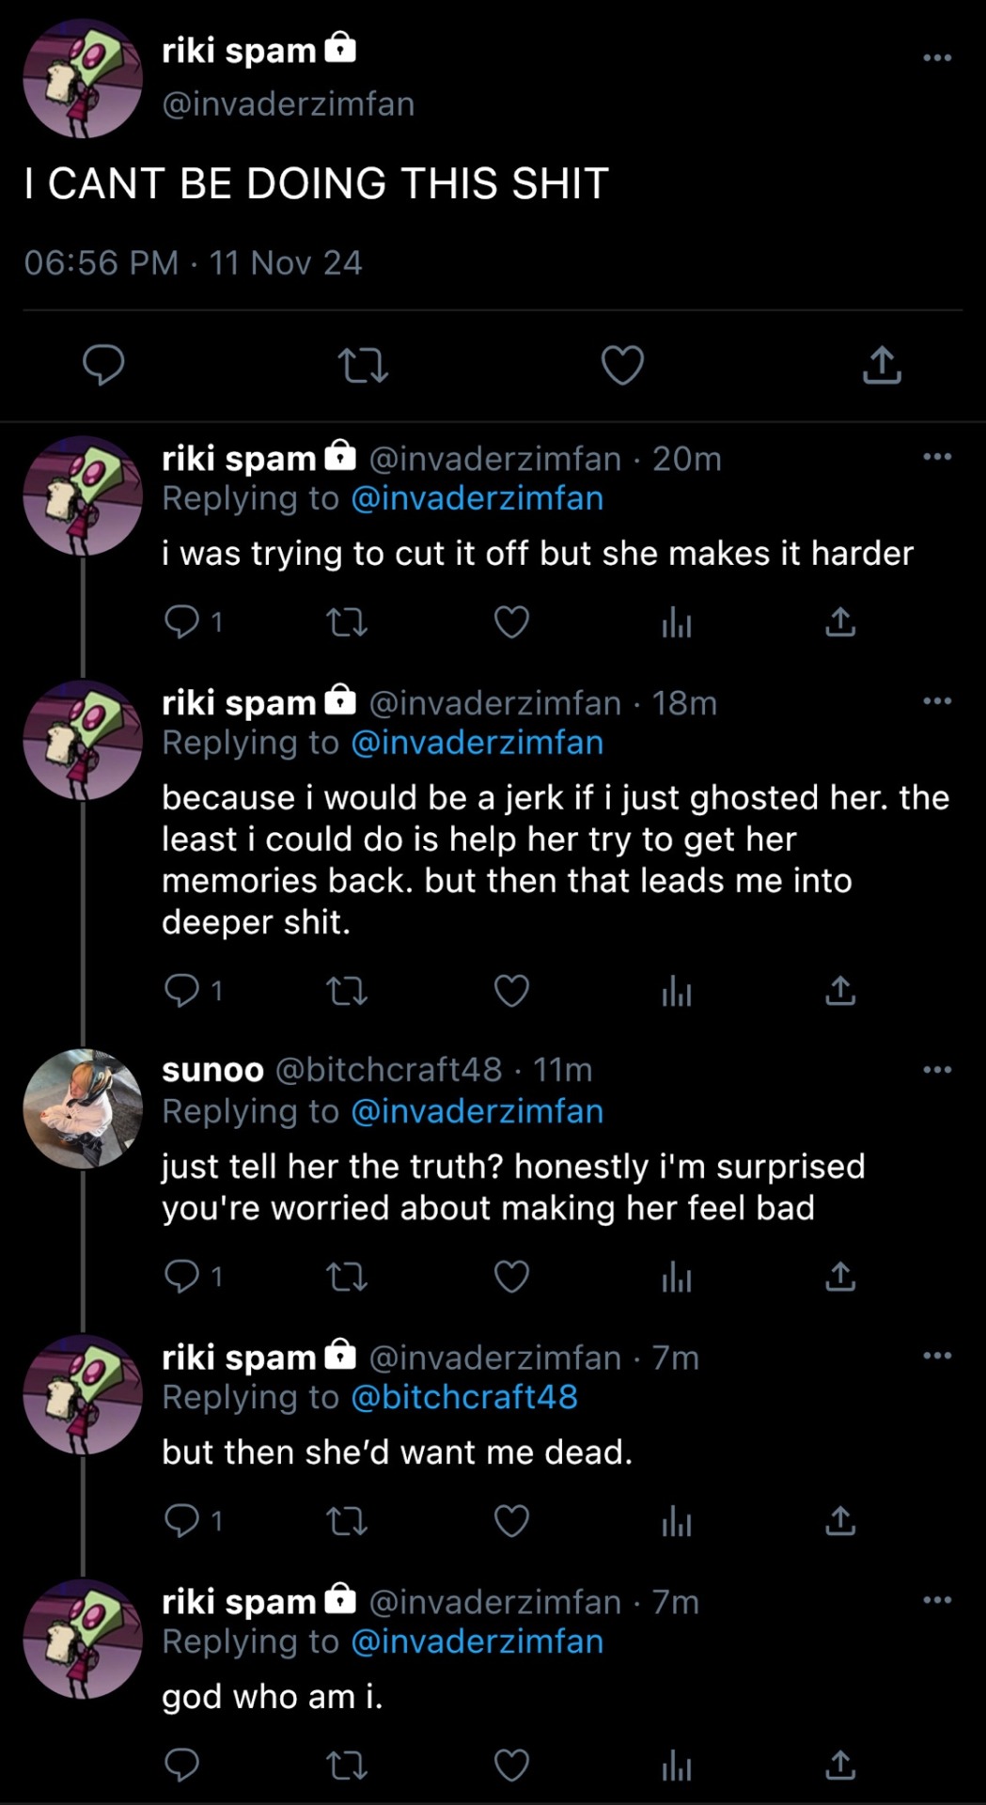This screenshot has width=986, height=1805.
Task: Open @invaderzimfan link in sunoo's reply
Action: [477, 1112]
